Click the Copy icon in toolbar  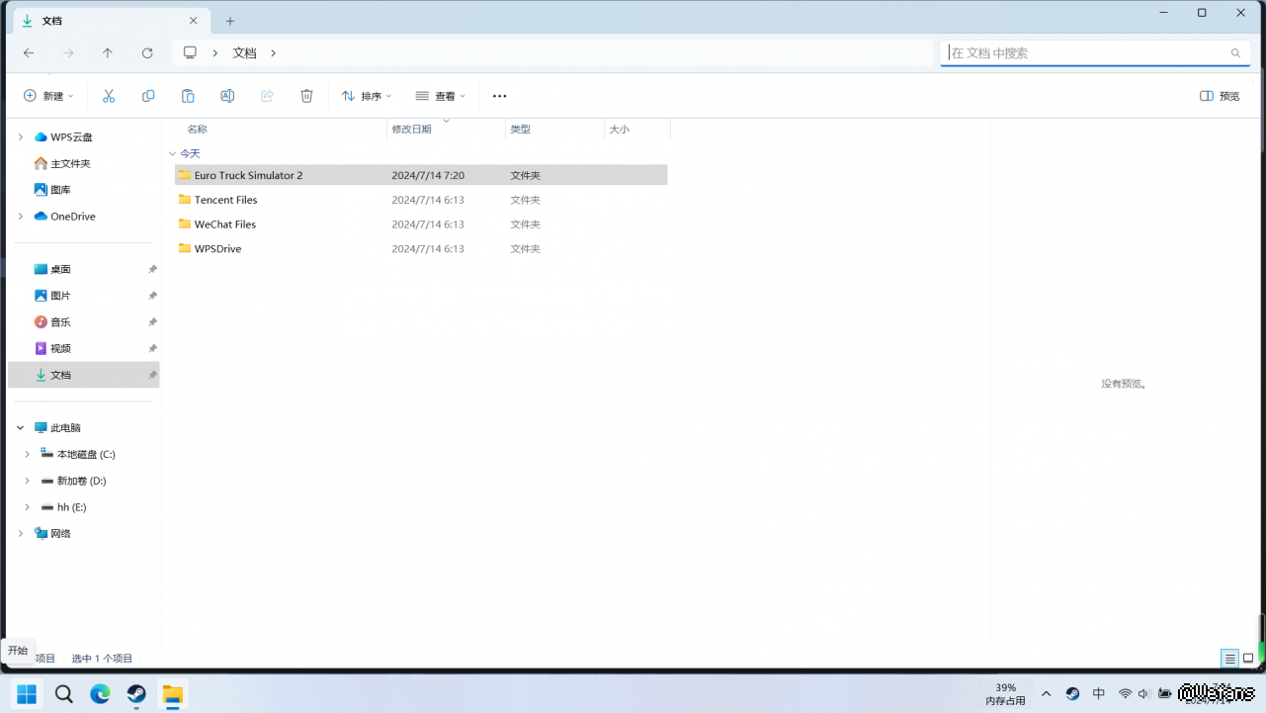click(148, 96)
